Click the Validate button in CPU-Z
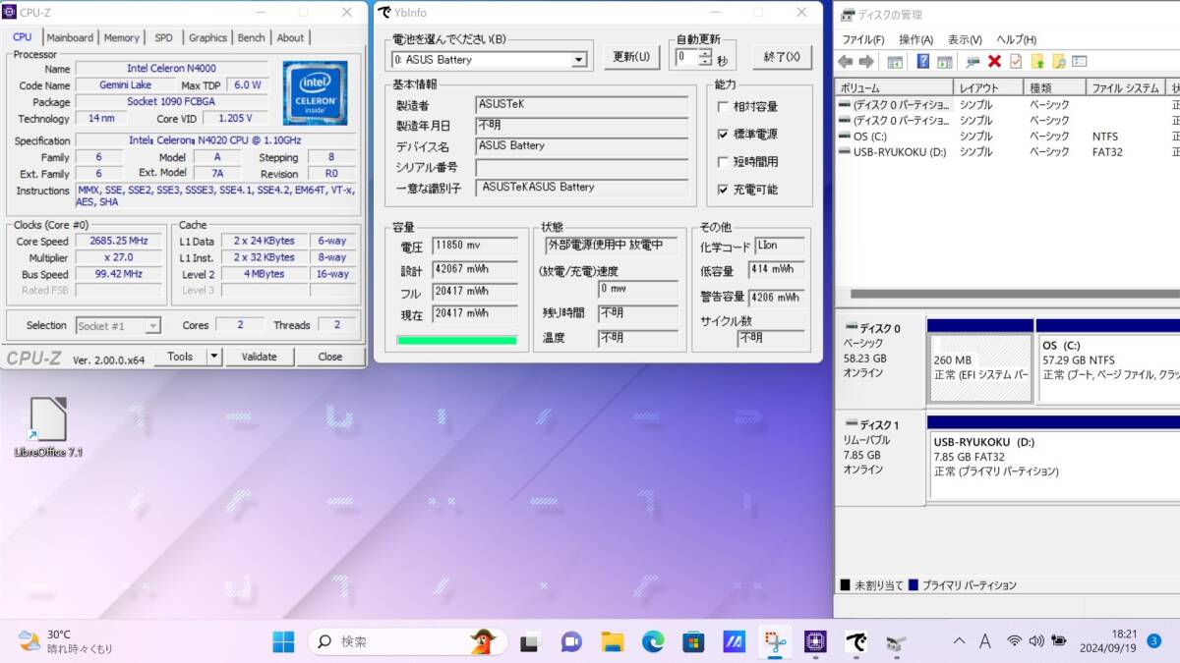This screenshot has height=663, width=1180. point(259,357)
